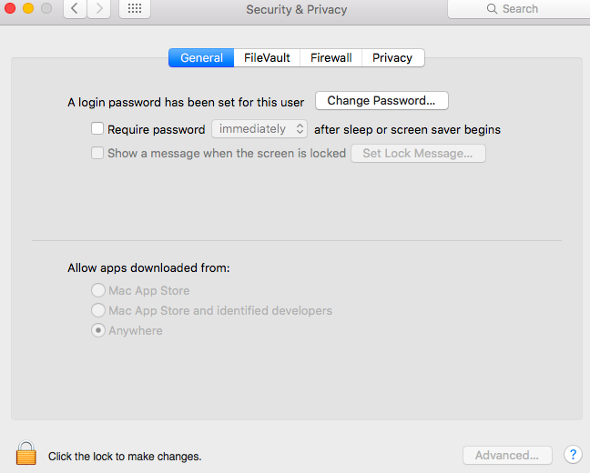The image size is (590, 473).
Task: Click the red close window button
Action: (10, 8)
